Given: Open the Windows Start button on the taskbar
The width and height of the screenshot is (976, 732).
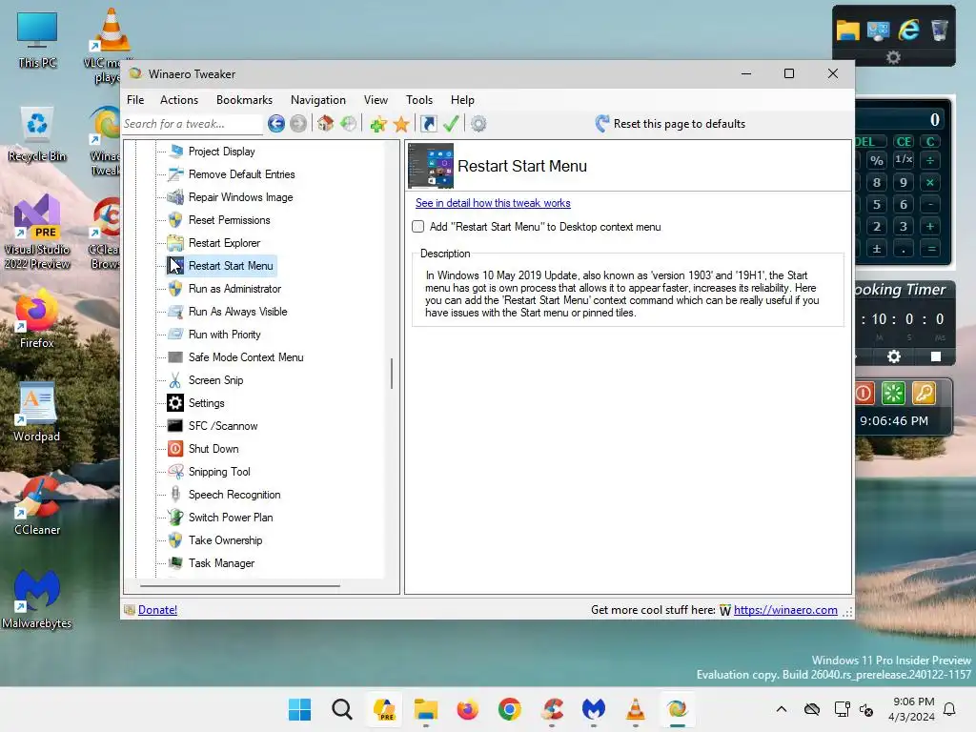Looking at the screenshot, I should tap(299, 709).
